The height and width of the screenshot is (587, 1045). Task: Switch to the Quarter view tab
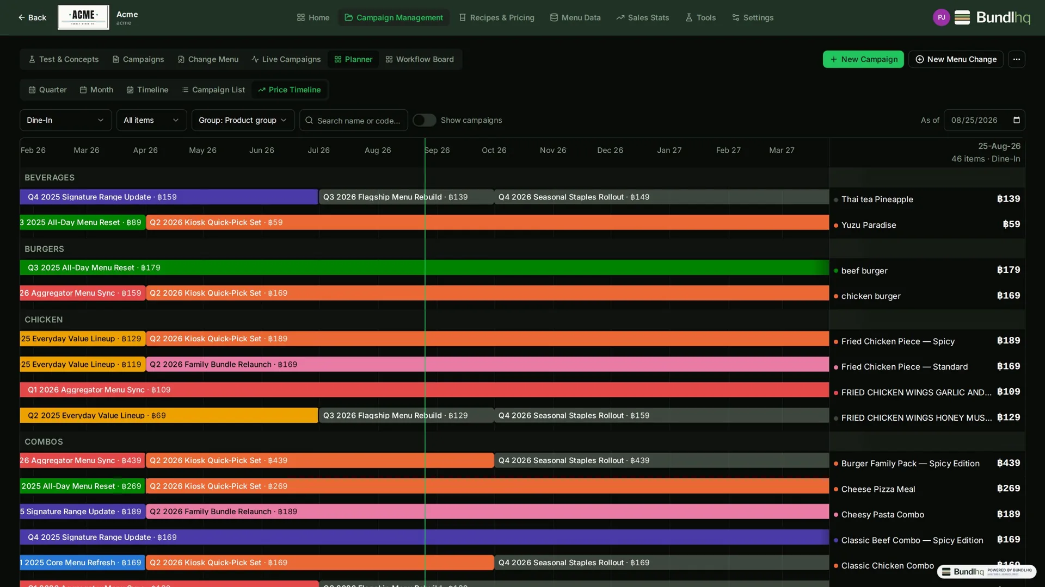[x=47, y=90]
